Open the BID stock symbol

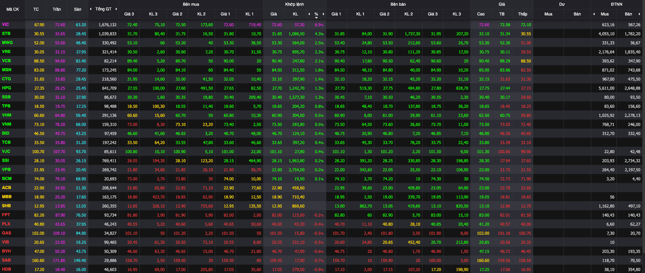(5, 133)
